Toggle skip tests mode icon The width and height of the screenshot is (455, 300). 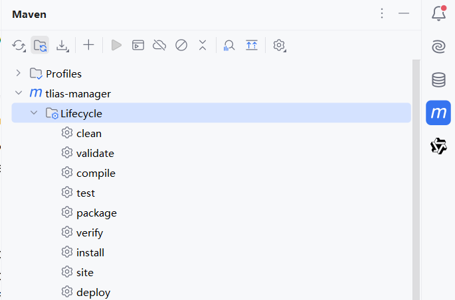181,45
